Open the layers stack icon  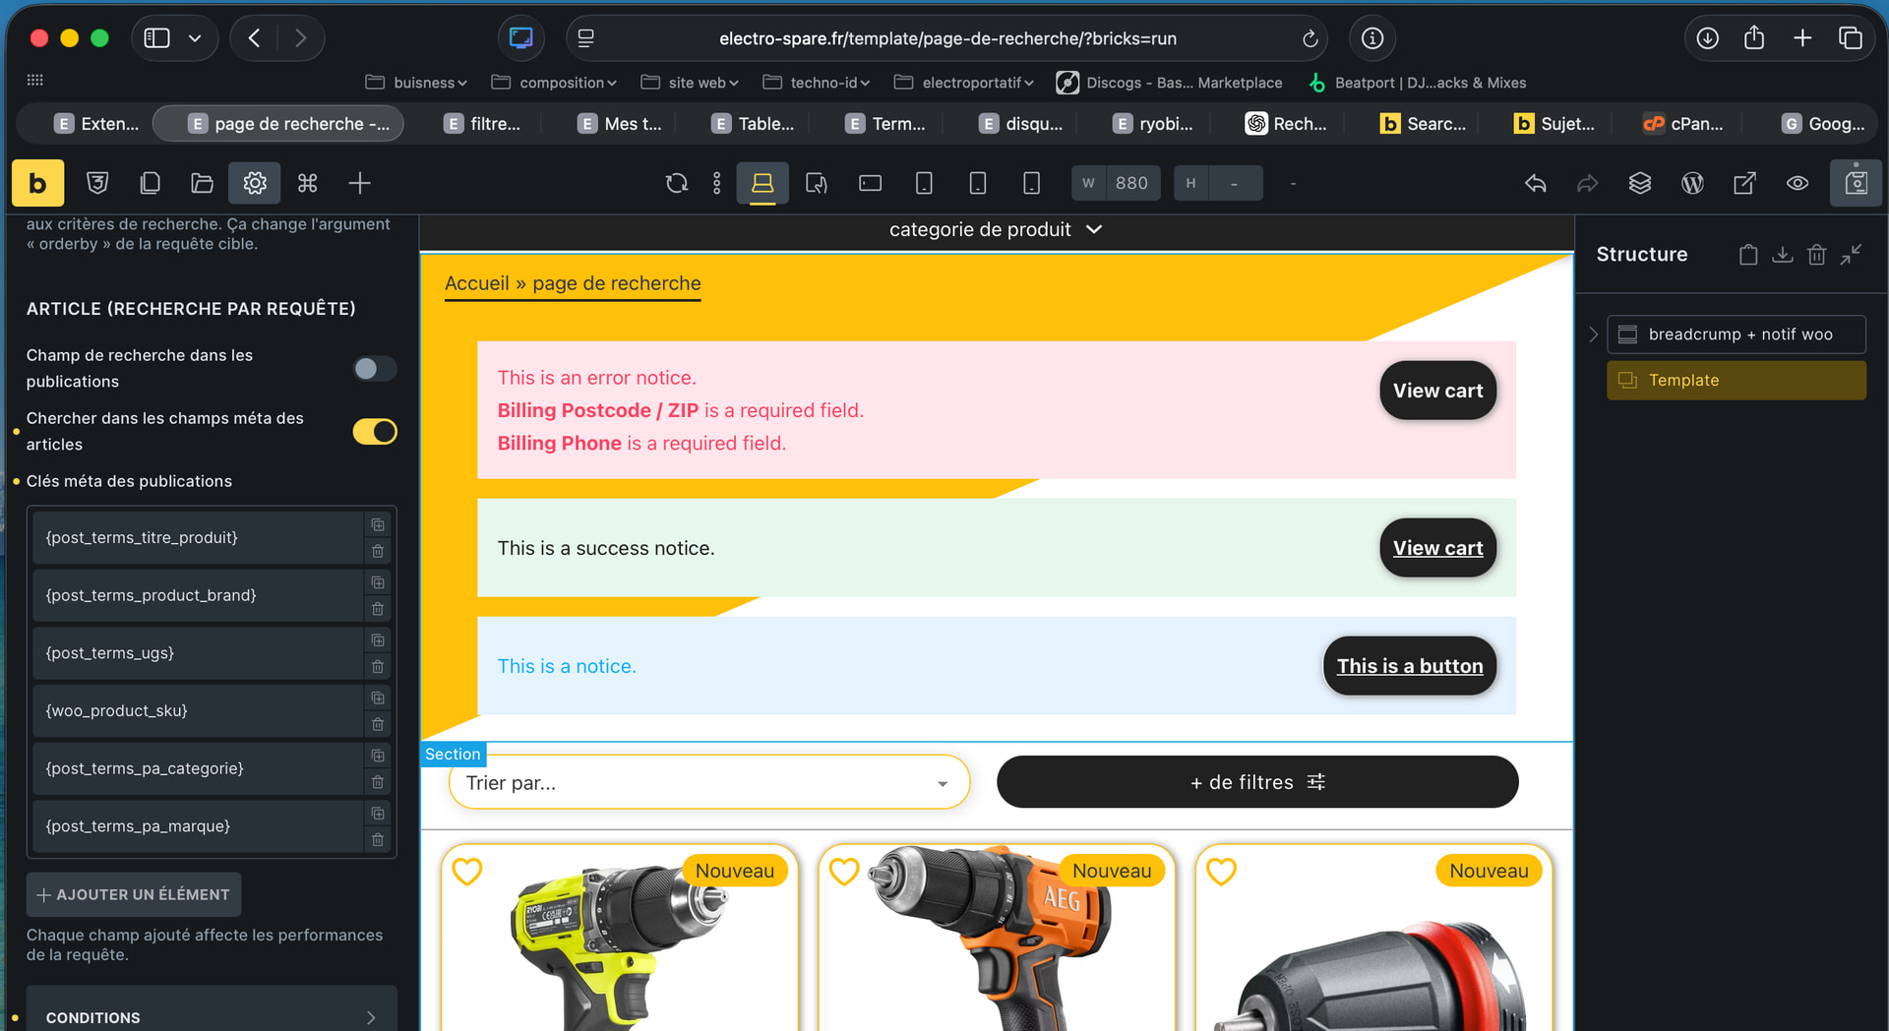point(1639,183)
